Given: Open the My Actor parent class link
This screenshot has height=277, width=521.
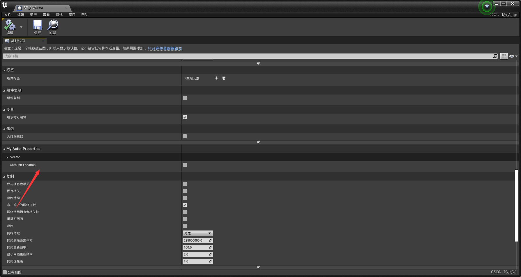Looking at the screenshot, I should (509, 15).
